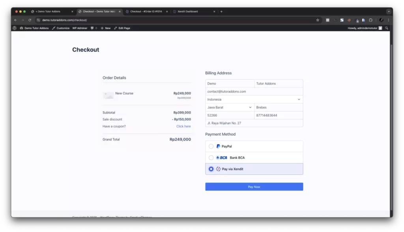The height and width of the screenshot is (232, 404).
Task: Switch to Checkout Order ID #1014 tab
Action: click(x=146, y=11)
